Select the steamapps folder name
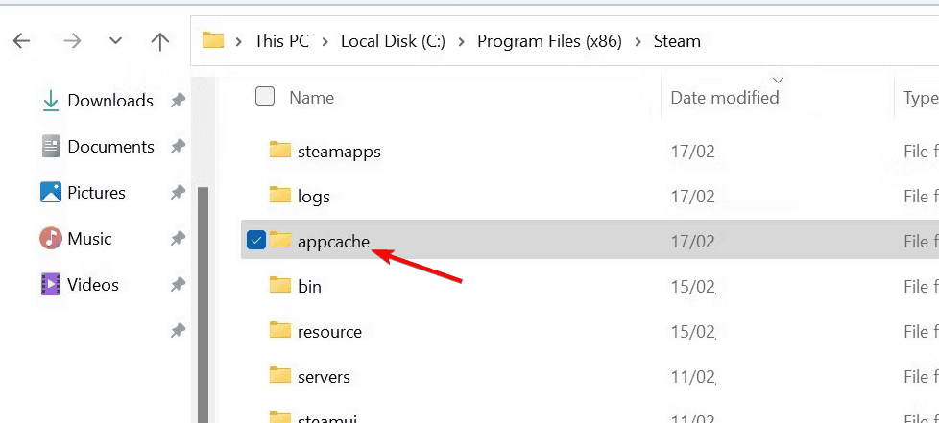Viewport: 939px width, 423px height. pos(339,152)
